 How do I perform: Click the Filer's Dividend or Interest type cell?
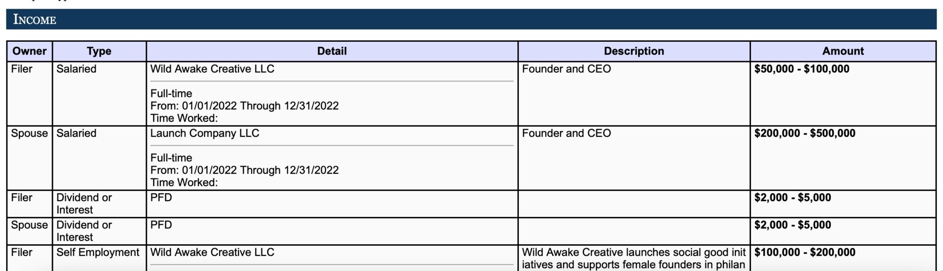click(84, 203)
